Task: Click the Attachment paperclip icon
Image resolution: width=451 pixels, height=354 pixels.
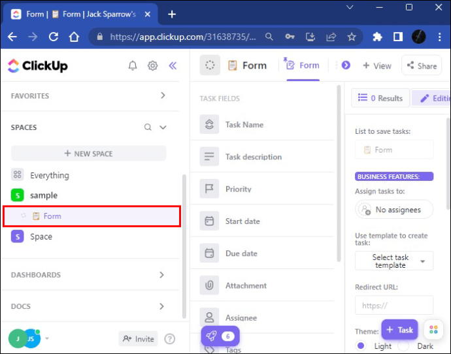Action: point(209,285)
